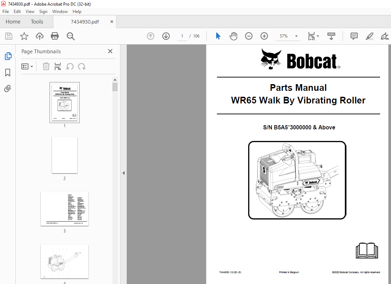391x284 pixels.
Task: Open the File menu
Action: coord(6,12)
